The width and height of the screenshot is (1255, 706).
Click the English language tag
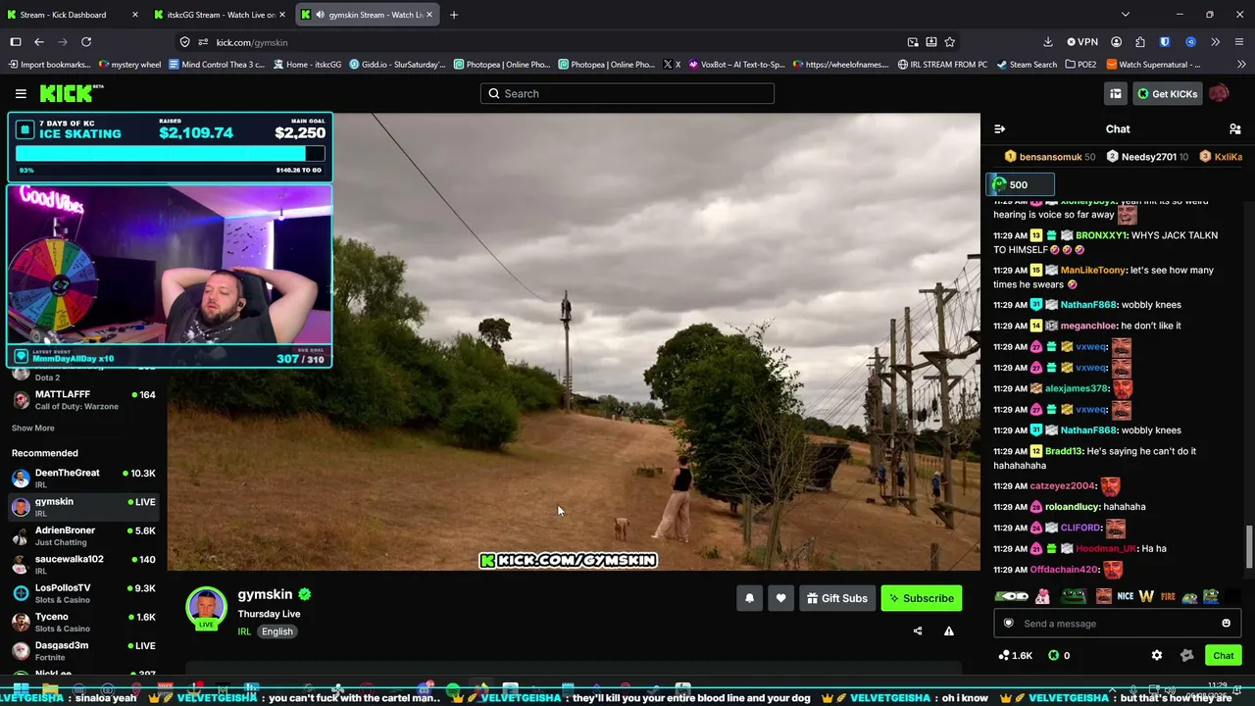coord(277,631)
